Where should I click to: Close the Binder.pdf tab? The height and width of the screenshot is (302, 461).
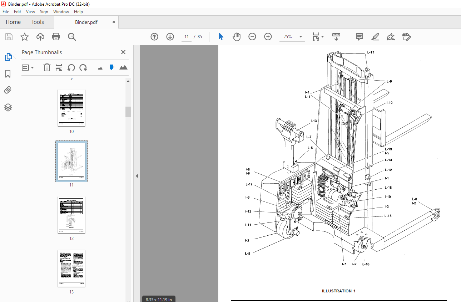pos(114,22)
